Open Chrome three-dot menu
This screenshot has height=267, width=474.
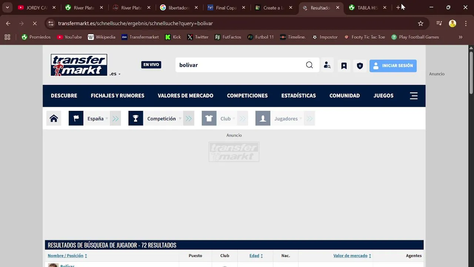(466, 23)
